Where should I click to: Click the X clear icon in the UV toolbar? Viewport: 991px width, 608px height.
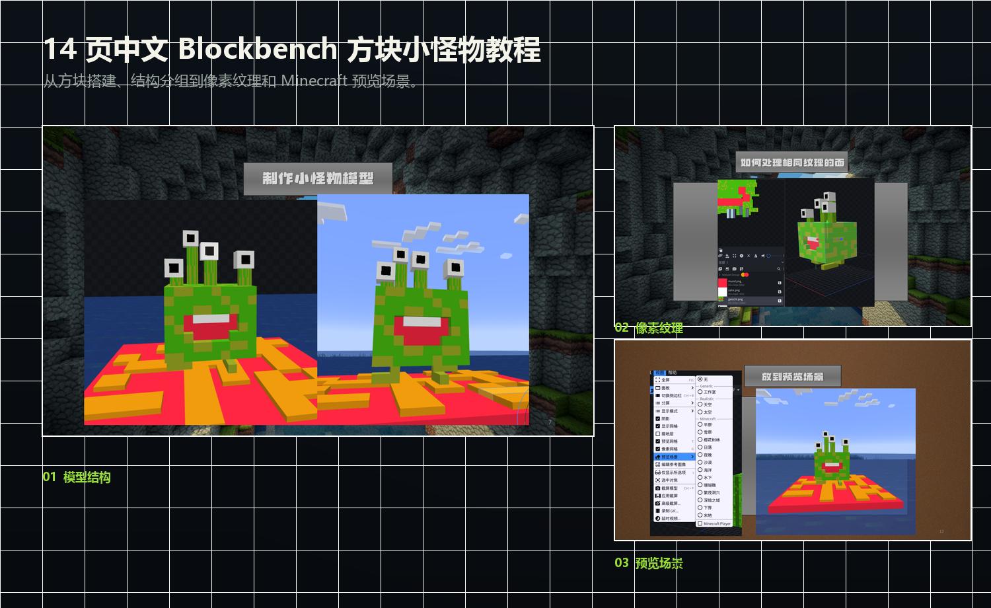point(749,256)
